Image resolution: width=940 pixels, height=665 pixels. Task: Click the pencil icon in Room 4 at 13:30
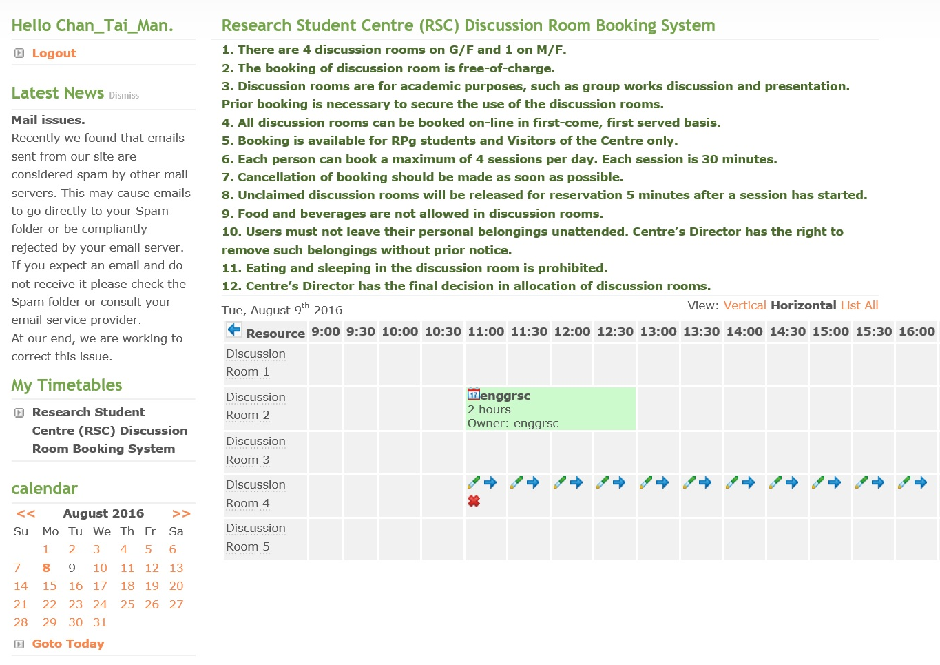(689, 482)
